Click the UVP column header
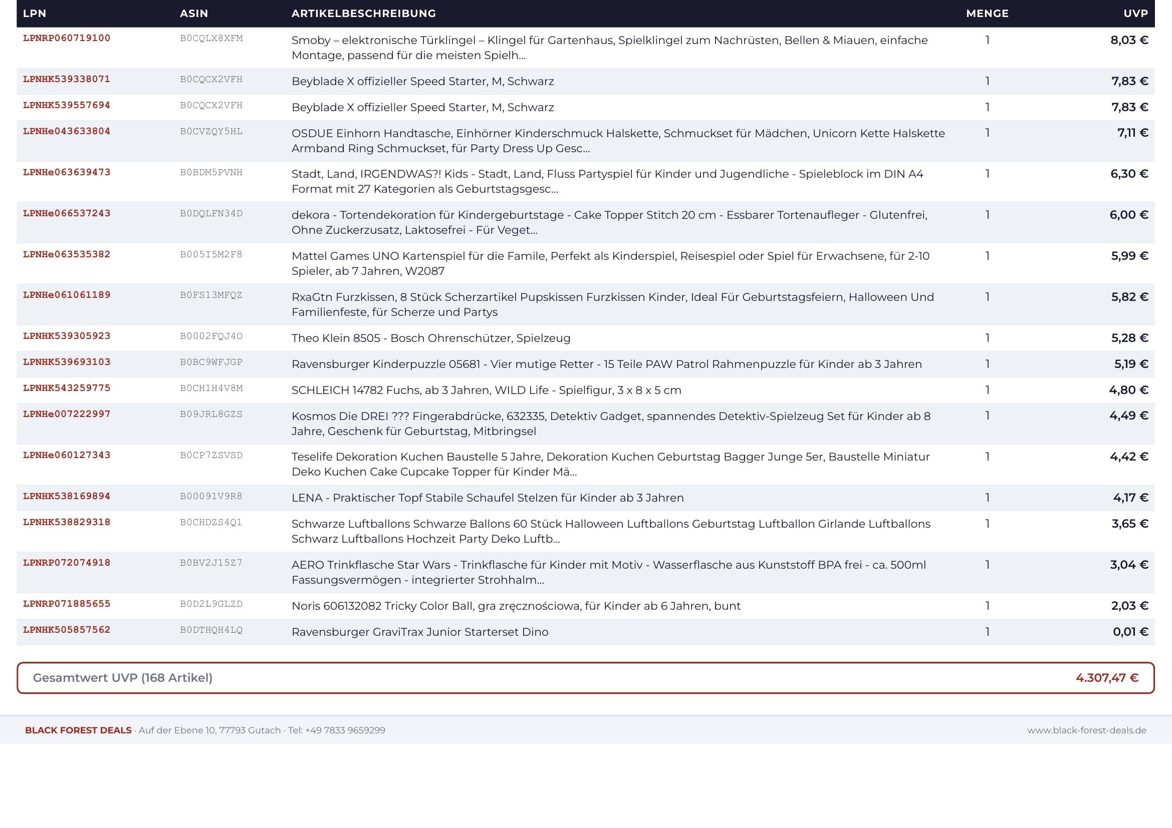This screenshot has width=1172, height=828. pos(1136,14)
